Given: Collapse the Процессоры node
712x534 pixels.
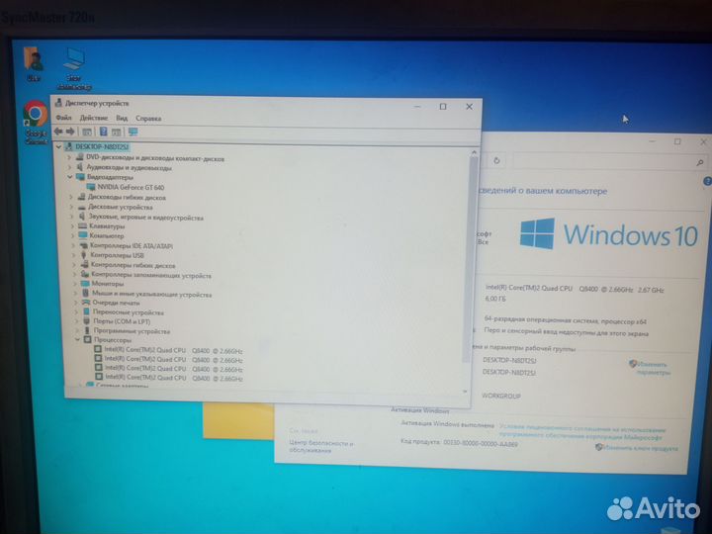Looking at the screenshot, I should click(77, 339).
